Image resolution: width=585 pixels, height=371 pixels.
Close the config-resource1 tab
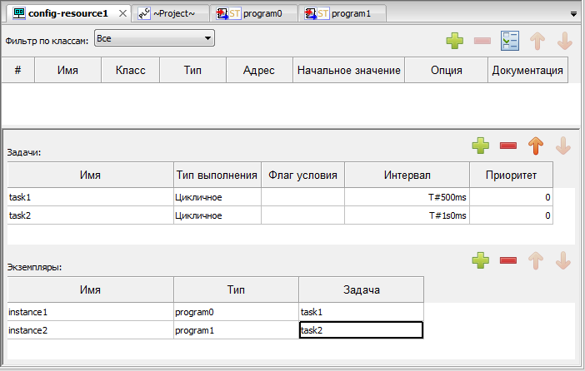tap(122, 14)
